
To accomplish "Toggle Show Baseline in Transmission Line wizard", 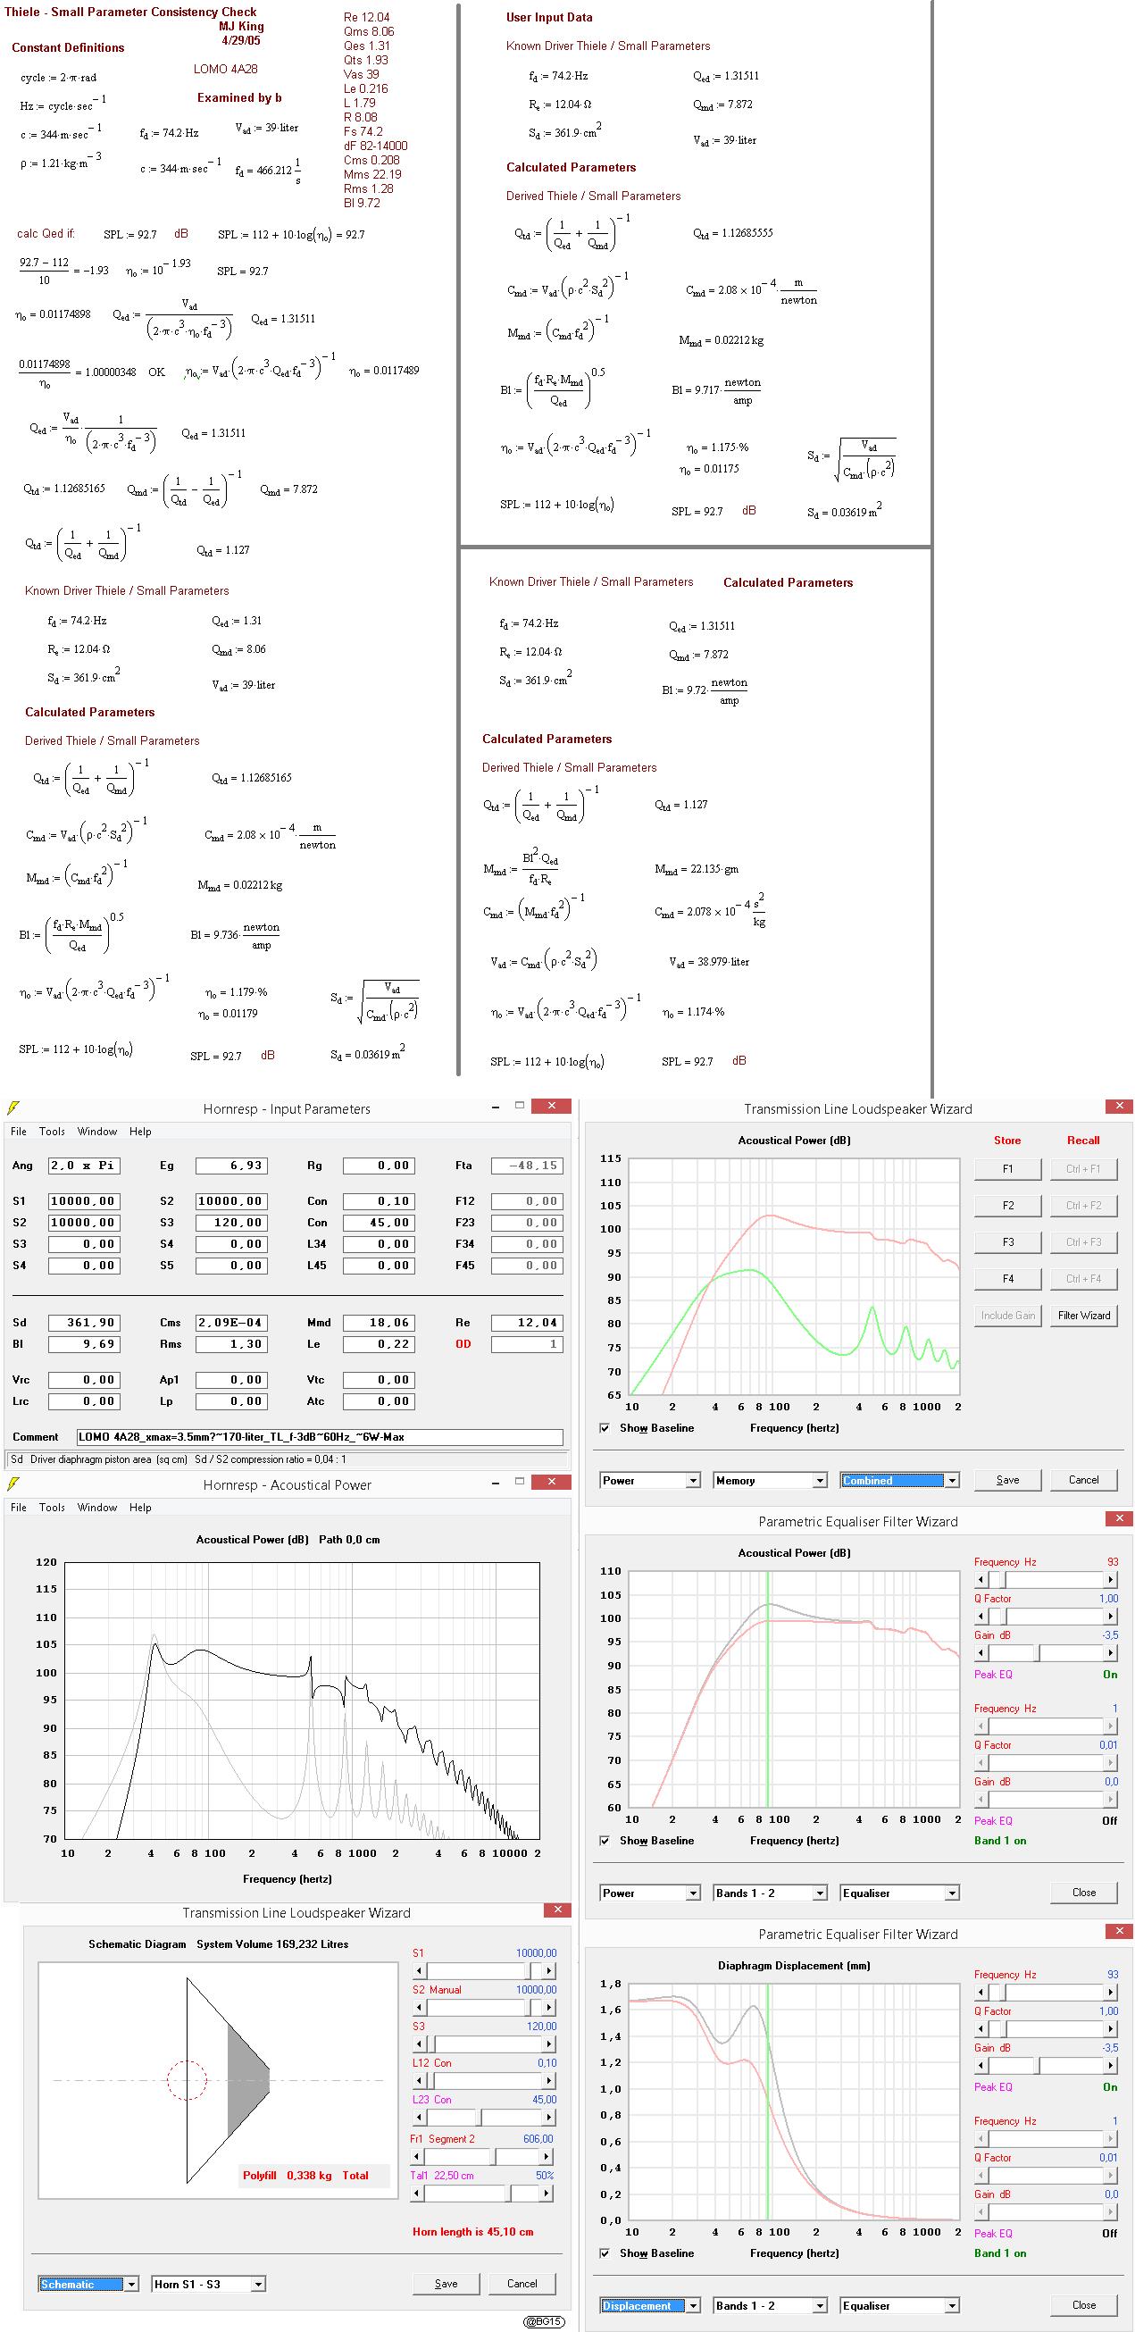I will [605, 1427].
